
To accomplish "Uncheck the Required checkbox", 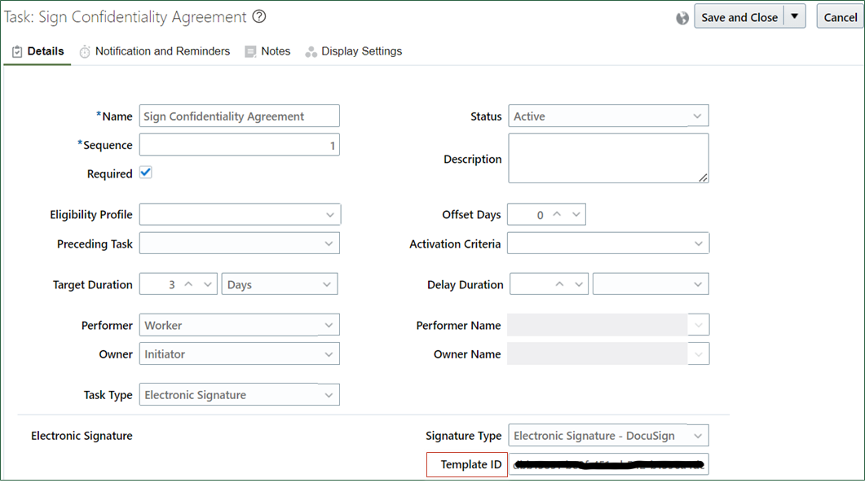I will [146, 173].
